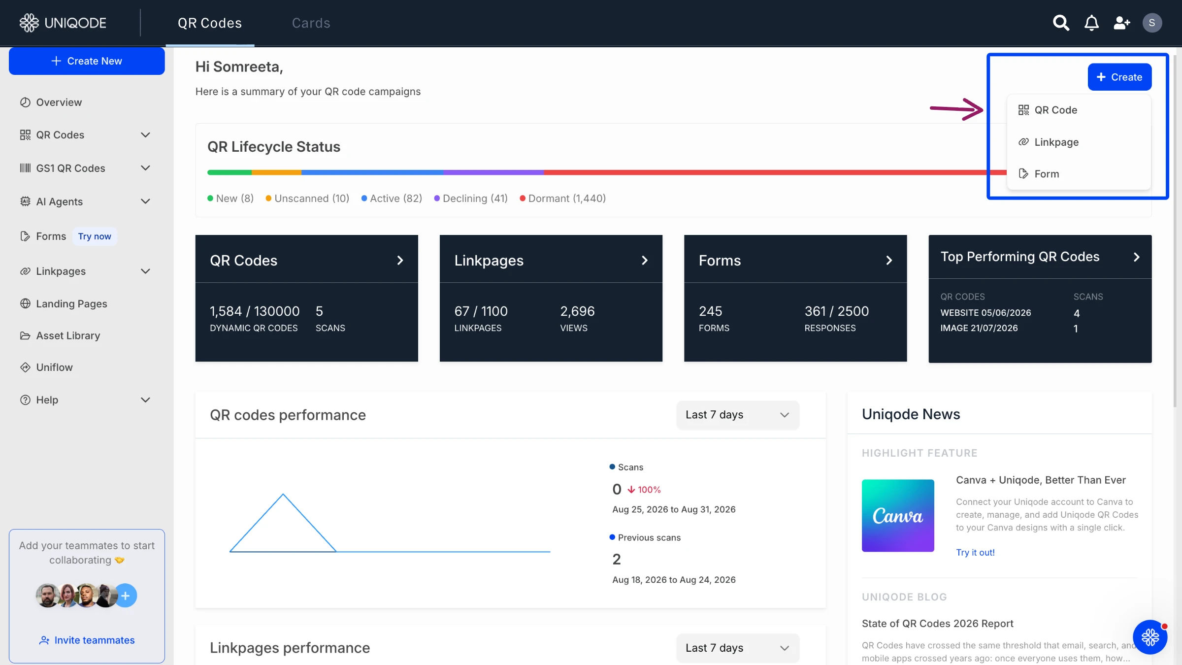Open State of QR Codes 2026 Report

937,624
